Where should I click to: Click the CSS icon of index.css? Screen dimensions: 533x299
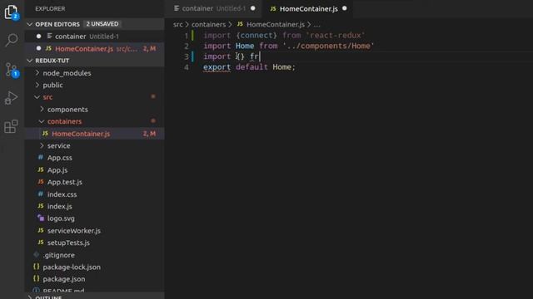coord(41,194)
